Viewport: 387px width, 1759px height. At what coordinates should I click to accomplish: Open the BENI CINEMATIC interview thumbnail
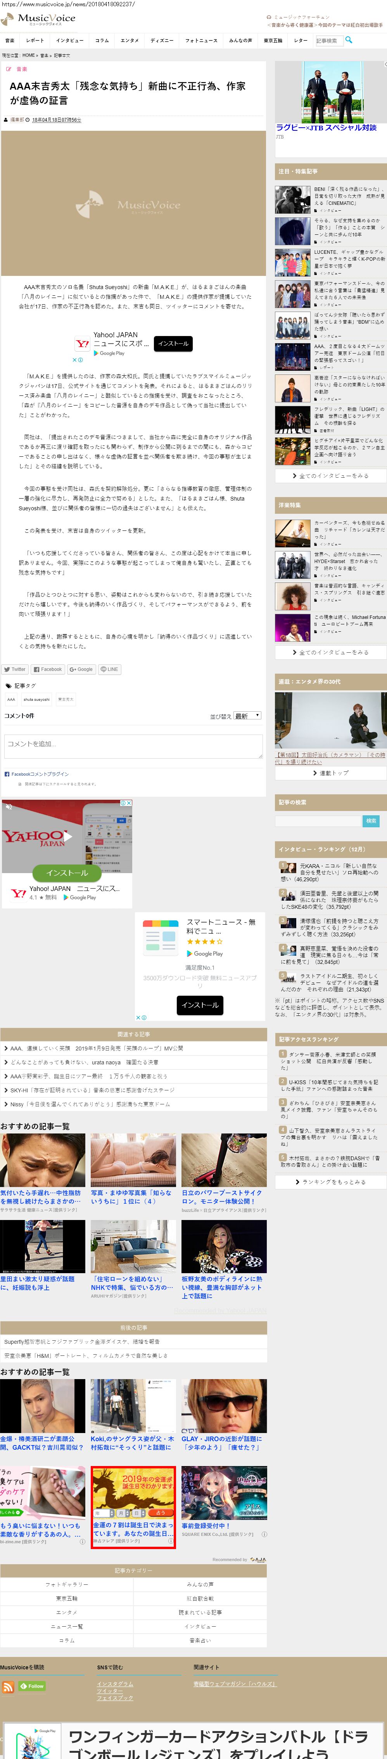point(293,199)
